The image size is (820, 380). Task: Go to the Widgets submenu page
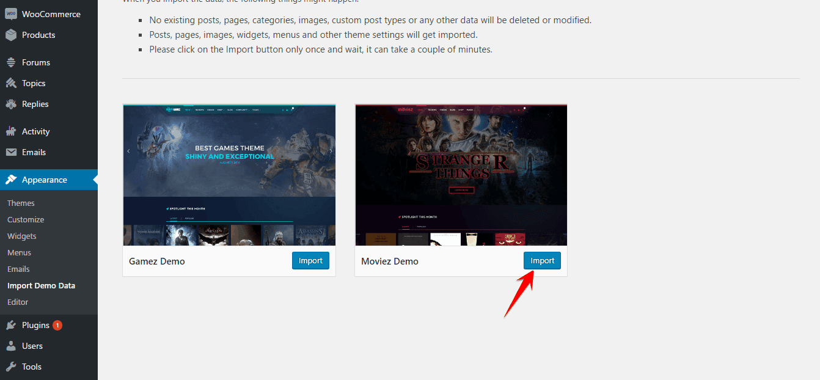point(22,236)
